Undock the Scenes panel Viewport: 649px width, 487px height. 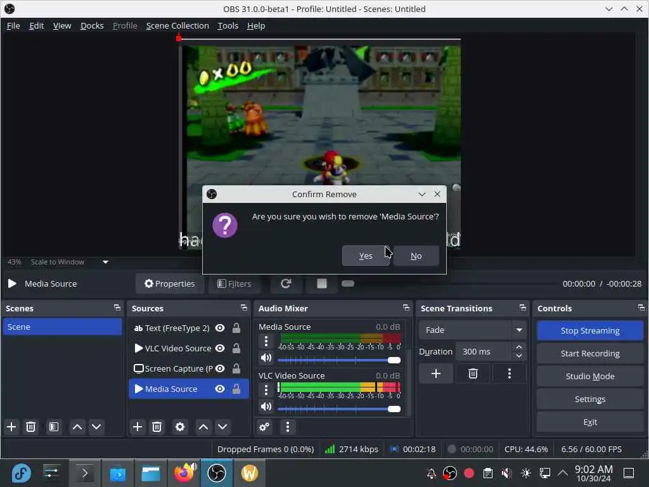click(117, 308)
